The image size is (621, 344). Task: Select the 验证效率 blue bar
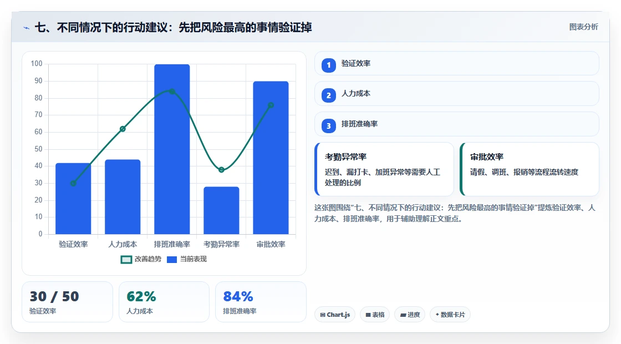pyautogui.click(x=73, y=199)
